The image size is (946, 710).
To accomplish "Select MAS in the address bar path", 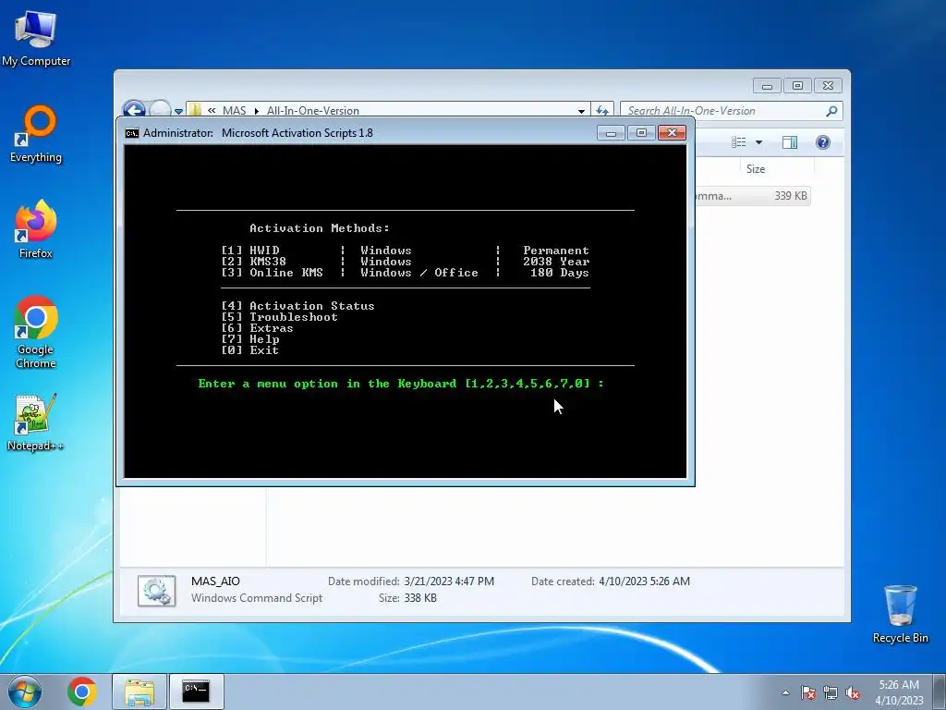I will 234,111.
